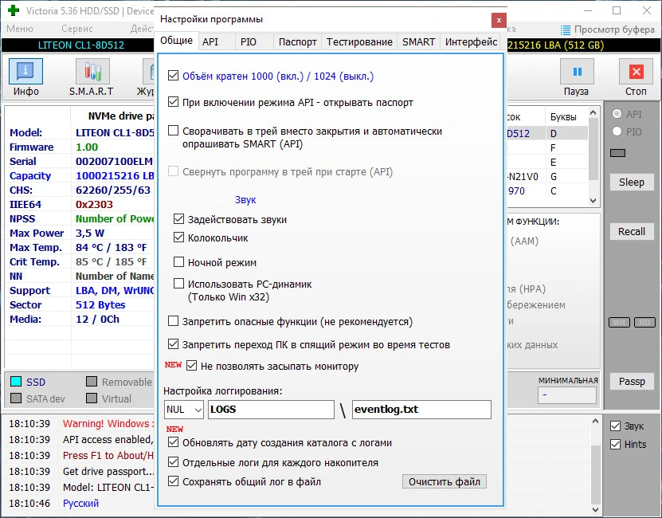Viewport: 662px width, 518px height.
Task: Click the Очистить файл button
Action: click(x=445, y=481)
